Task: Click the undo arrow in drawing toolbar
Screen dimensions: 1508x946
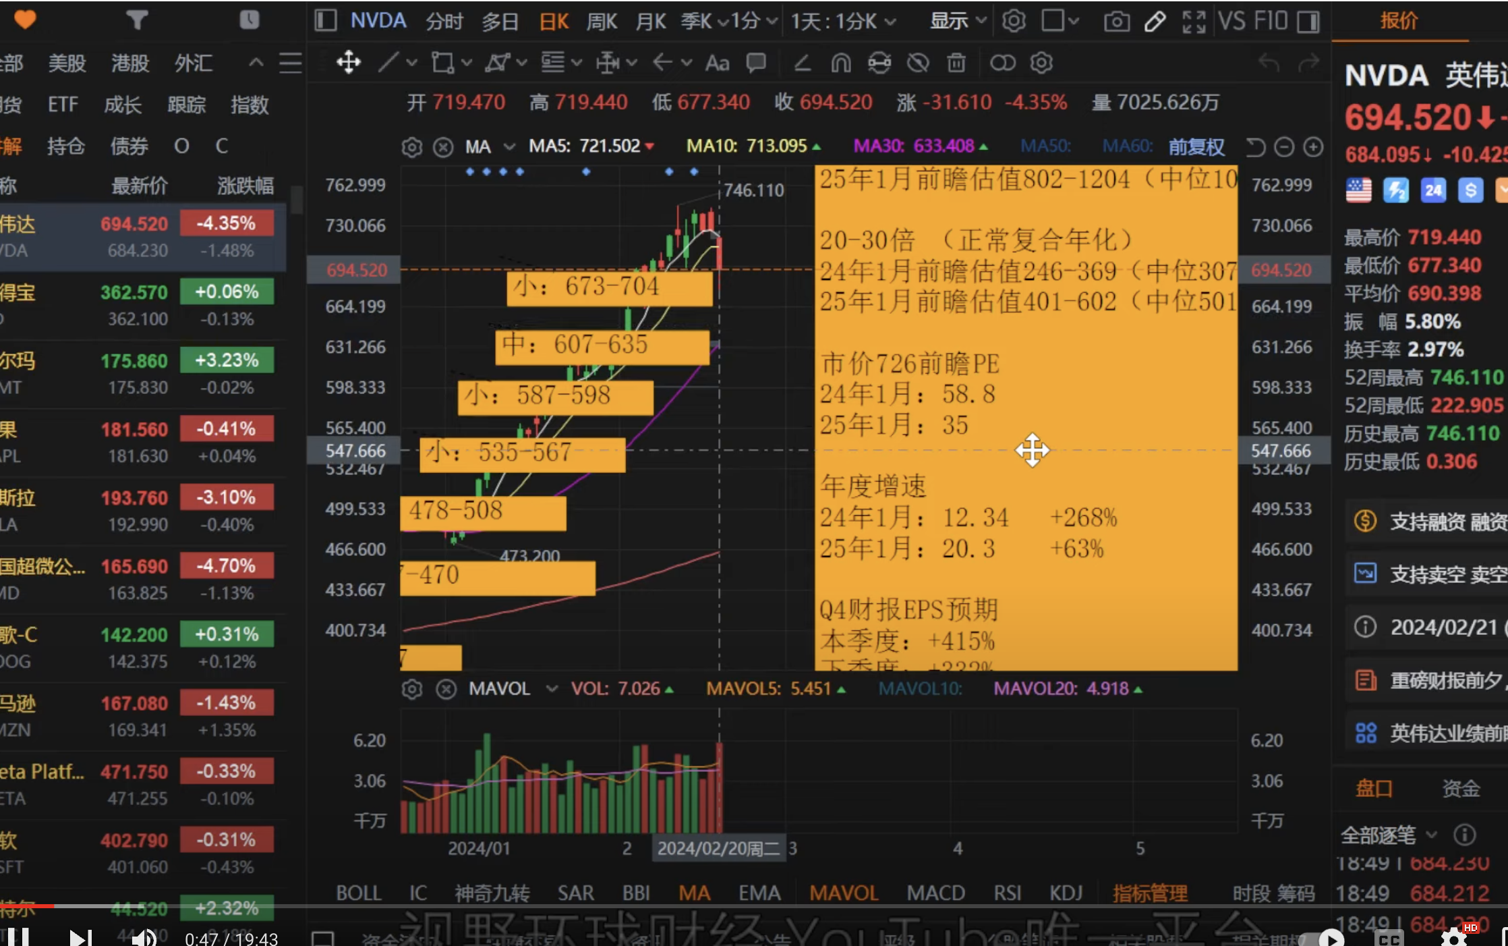Action: click(1269, 63)
